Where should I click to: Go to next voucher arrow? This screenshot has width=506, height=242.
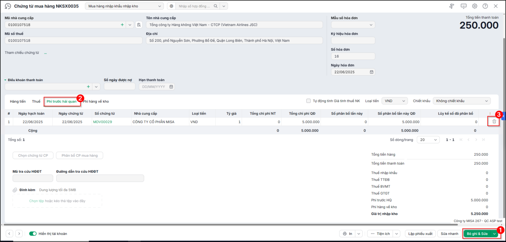coord(19,234)
